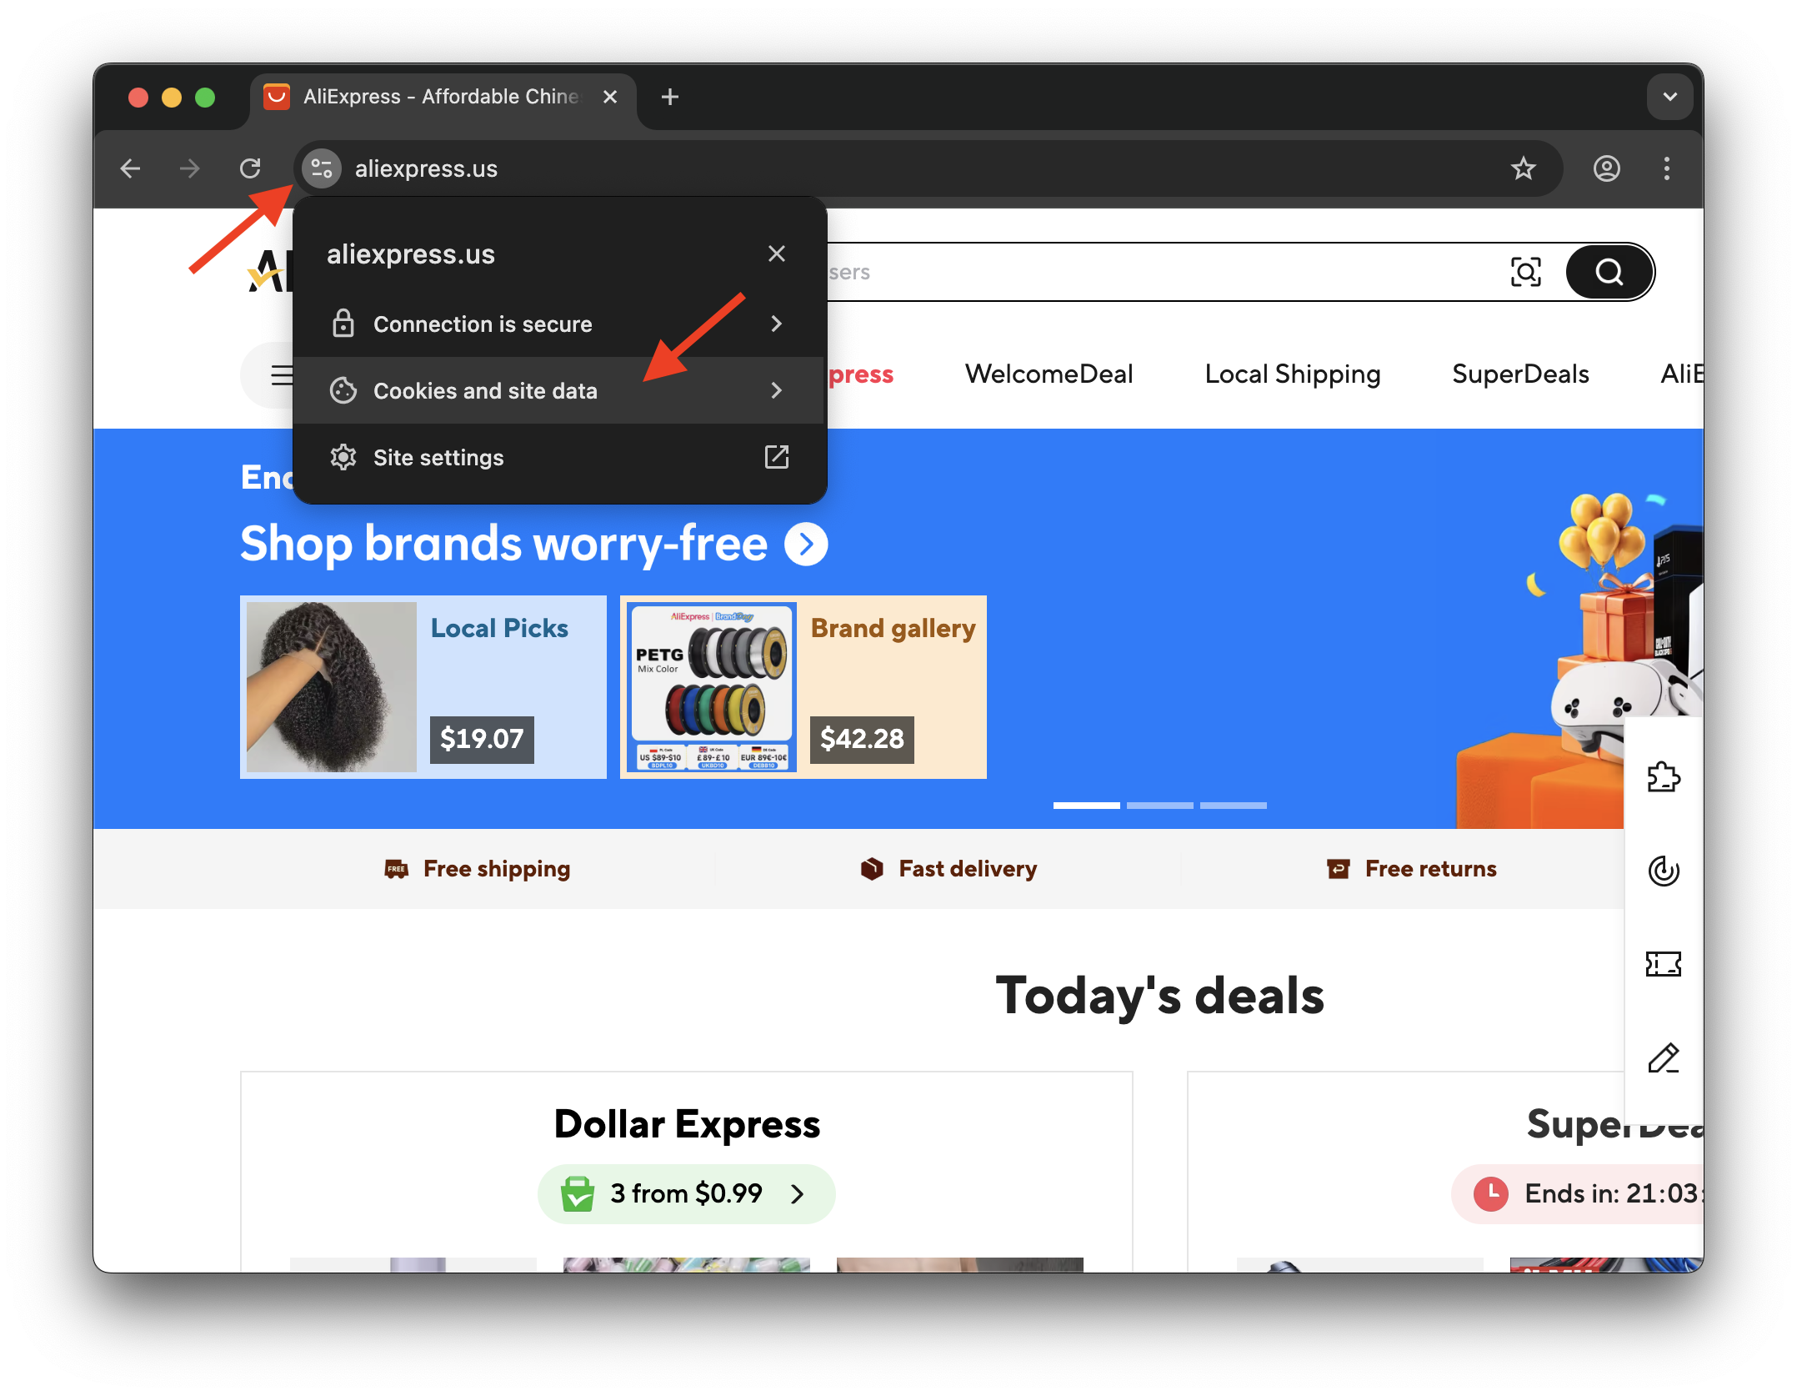Viewport: 1797px width, 1396px height.
Task: Open Chrome's three-dot menu
Action: [1666, 168]
